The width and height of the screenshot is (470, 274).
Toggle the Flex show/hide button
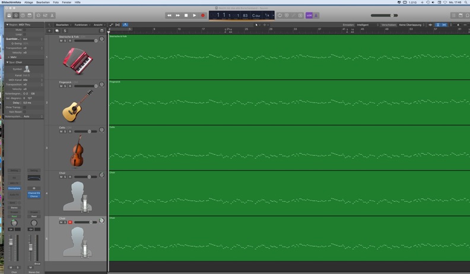[117, 25]
